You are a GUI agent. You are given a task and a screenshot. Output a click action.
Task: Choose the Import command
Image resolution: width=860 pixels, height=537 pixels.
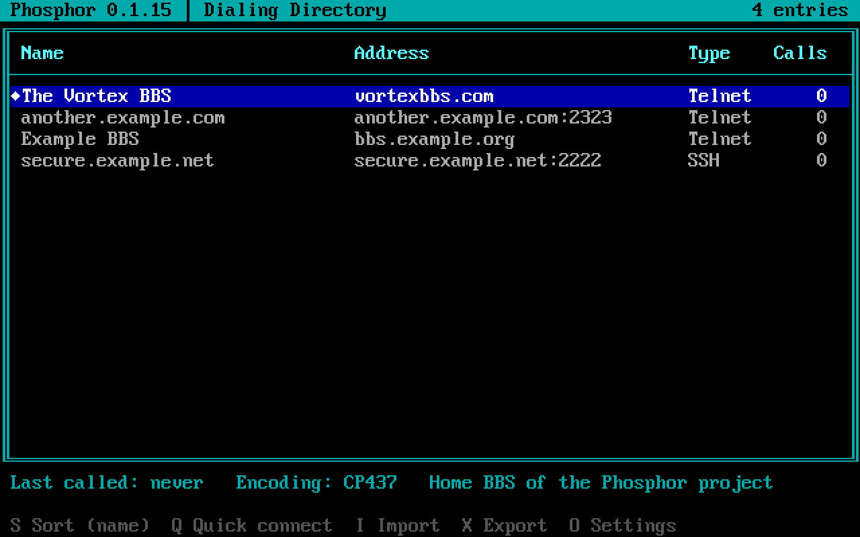[397, 526]
